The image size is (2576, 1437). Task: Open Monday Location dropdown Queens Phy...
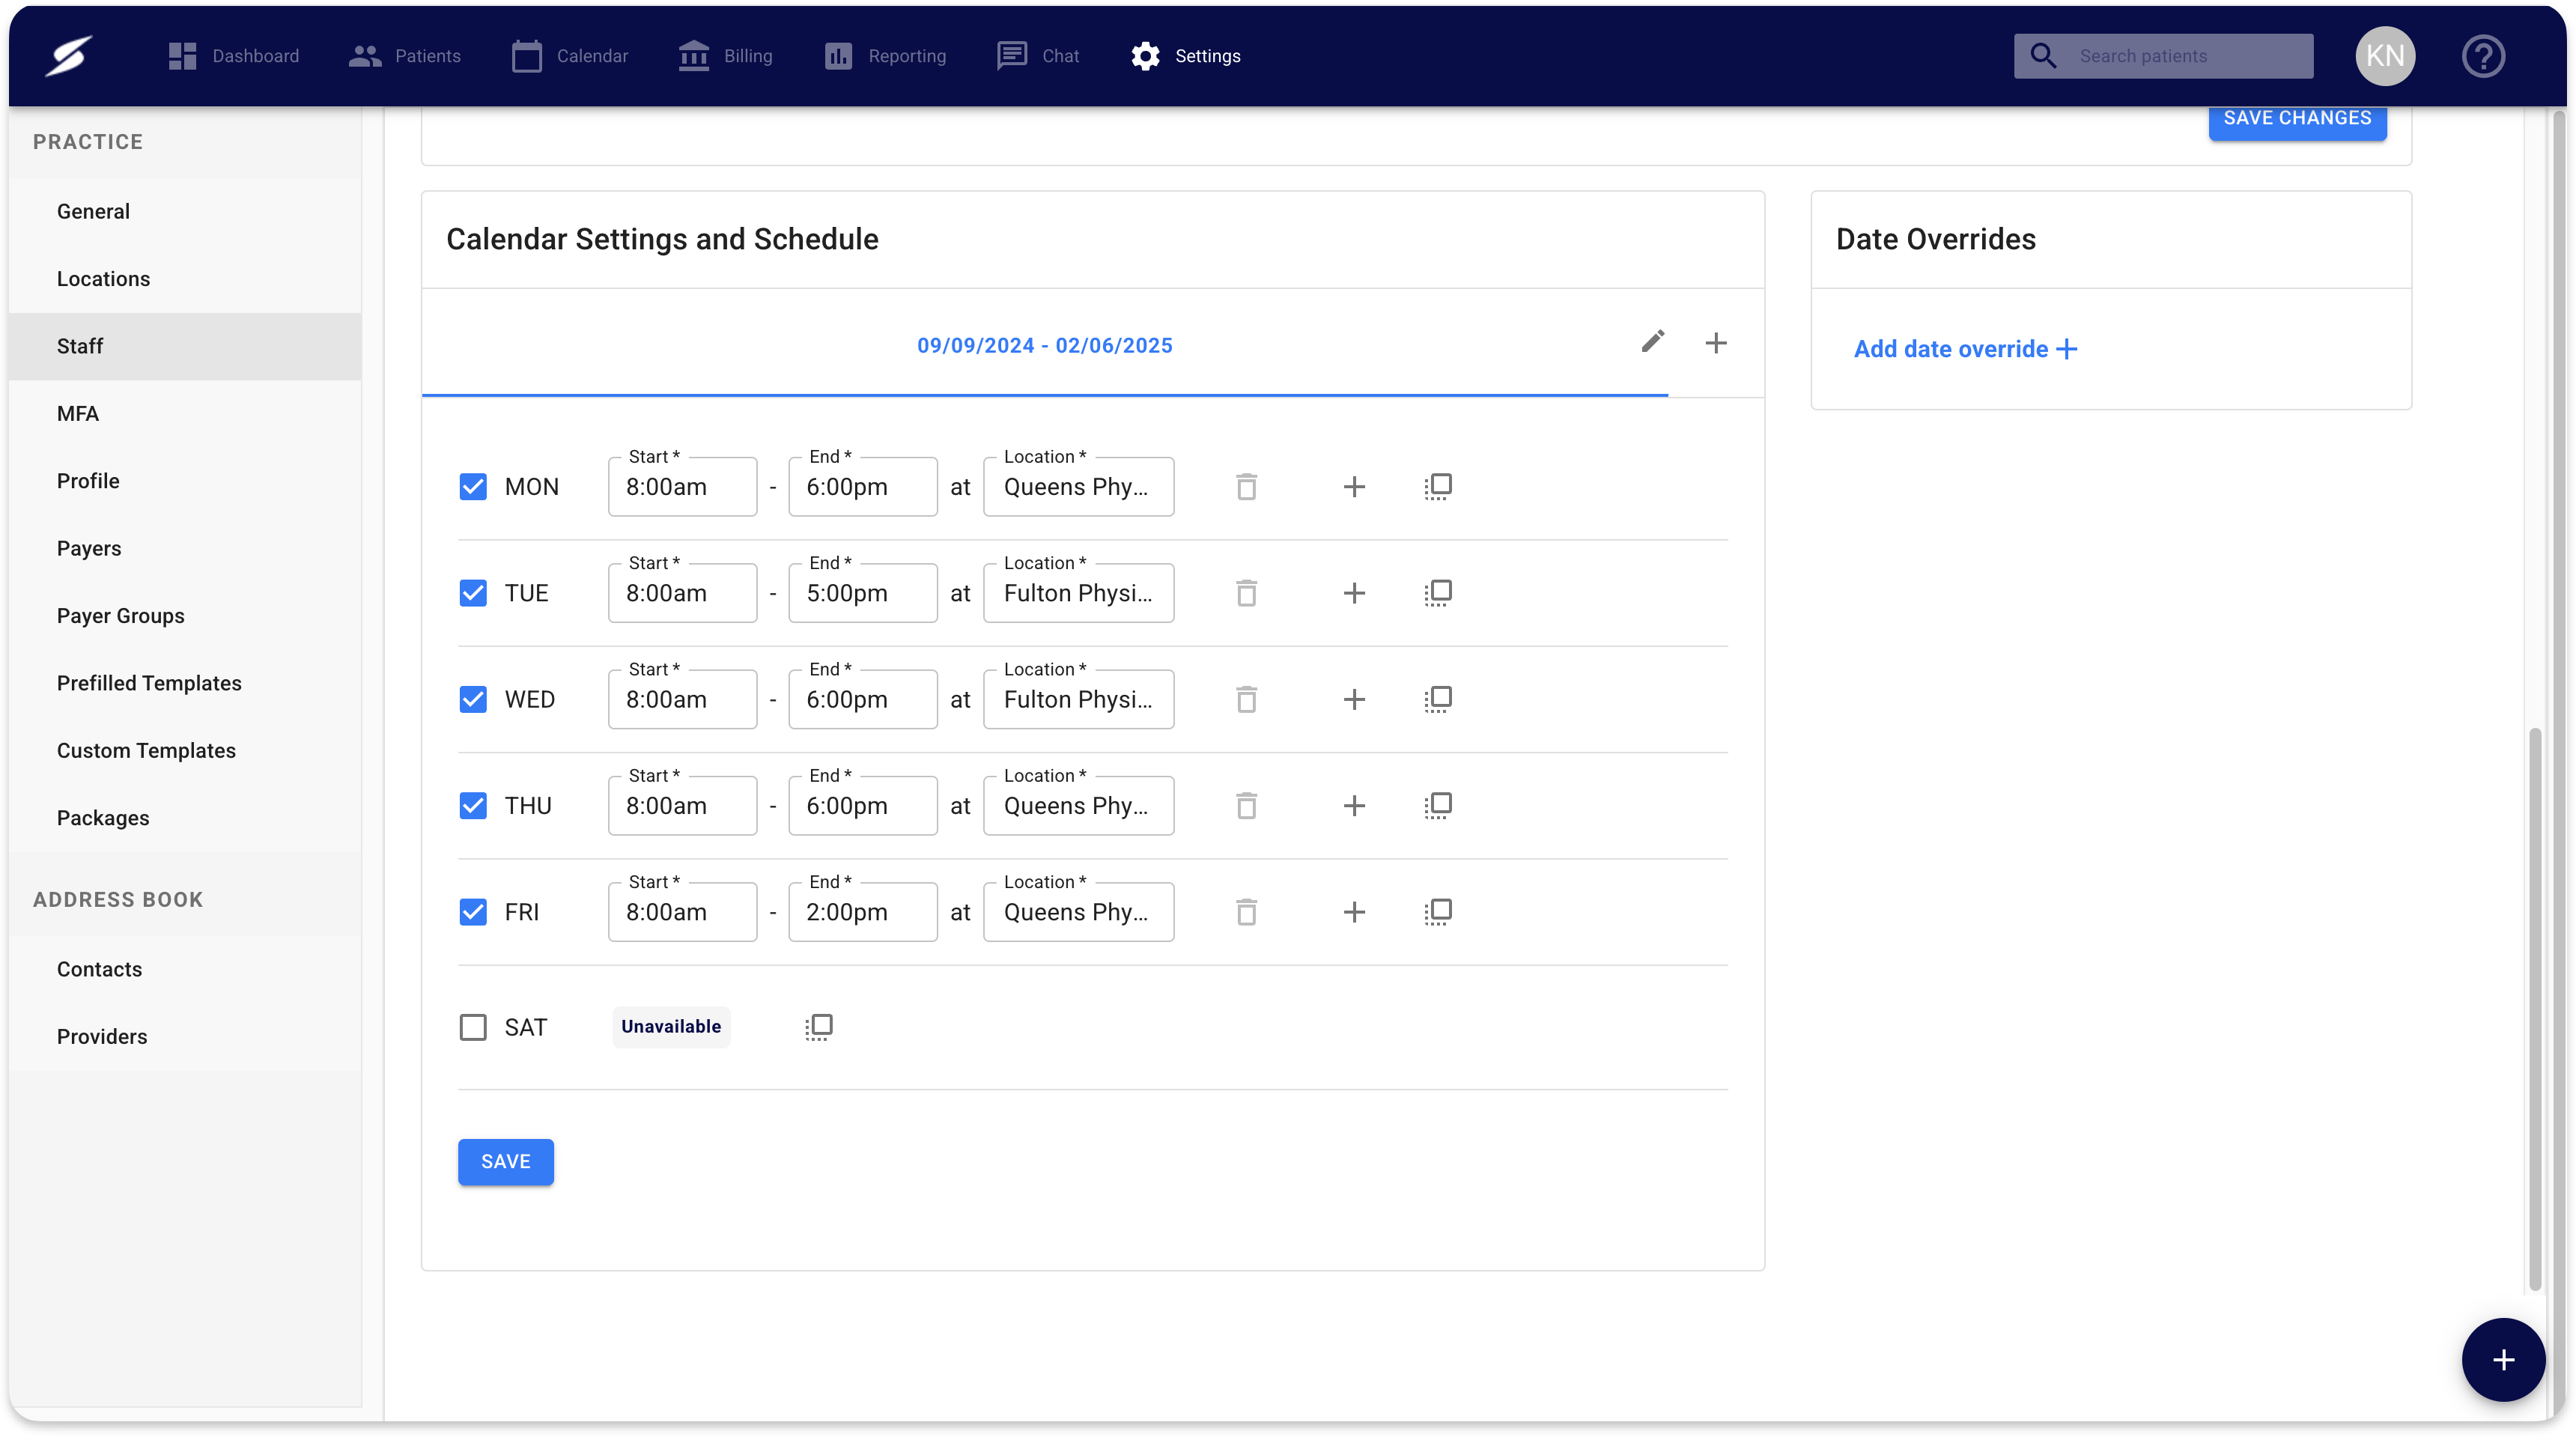1078,487
